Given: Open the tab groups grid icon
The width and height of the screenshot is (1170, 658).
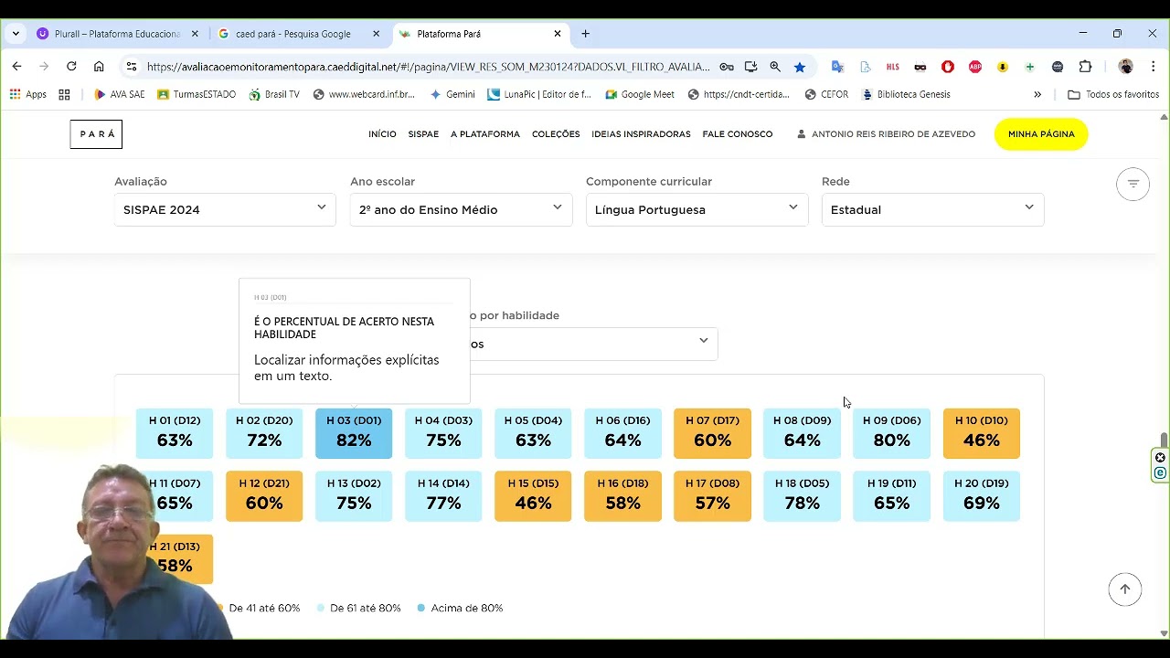Looking at the screenshot, I should pyautogui.click(x=64, y=94).
